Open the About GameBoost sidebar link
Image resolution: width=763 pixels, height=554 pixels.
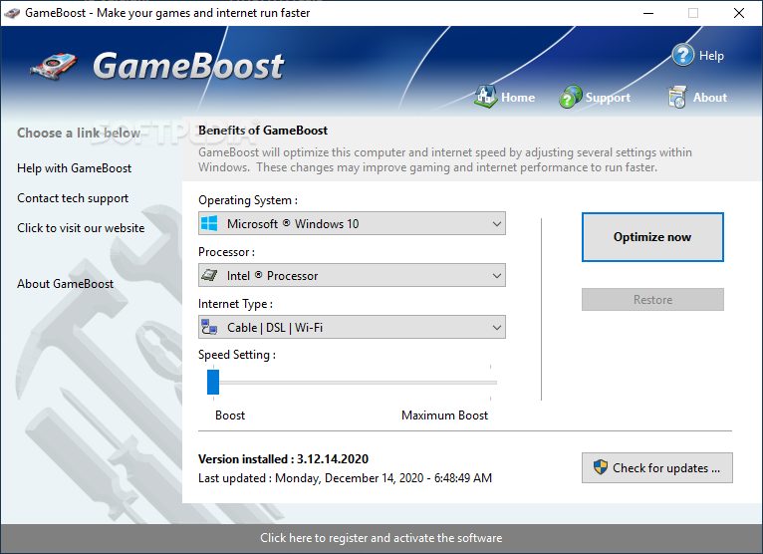pos(65,284)
